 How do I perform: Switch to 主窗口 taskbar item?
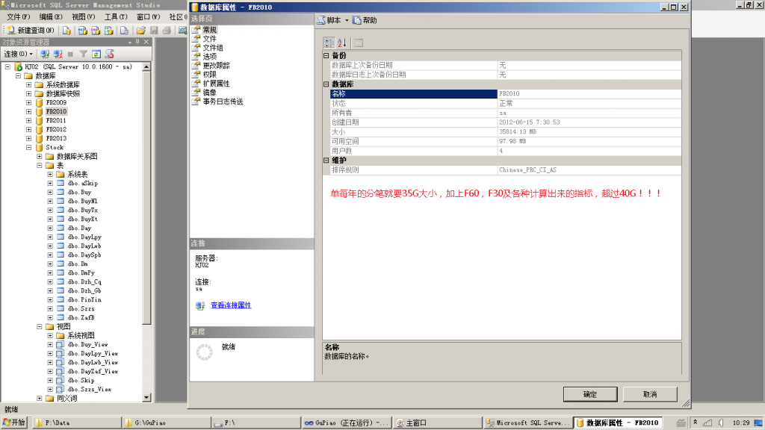(436, 423)
